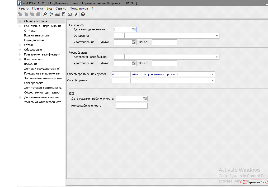Screen dimensions: 268x187
Task: Select Конкурс на замещение вак… in the tree
Action: pyautogui.click(x=44, y=73)
